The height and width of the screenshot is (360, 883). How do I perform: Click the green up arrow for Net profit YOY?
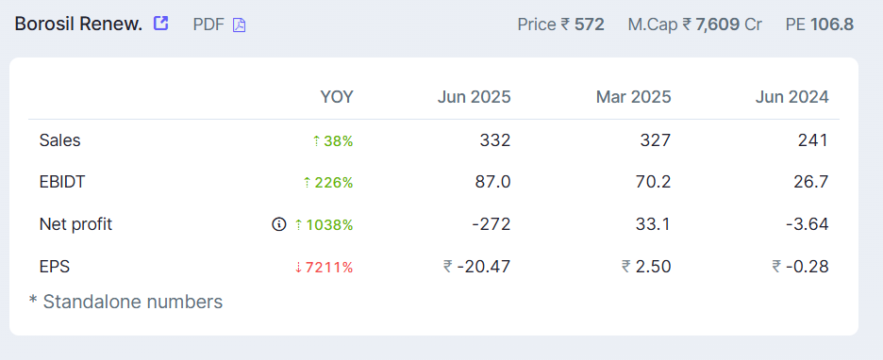[298, 225]
